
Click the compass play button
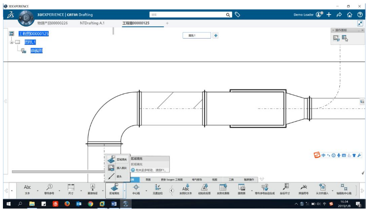click(26, 18)
